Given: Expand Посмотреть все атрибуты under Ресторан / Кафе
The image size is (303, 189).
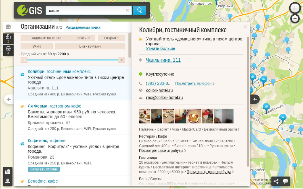Looking at the screenshot, I should click(x=161, y=150).
